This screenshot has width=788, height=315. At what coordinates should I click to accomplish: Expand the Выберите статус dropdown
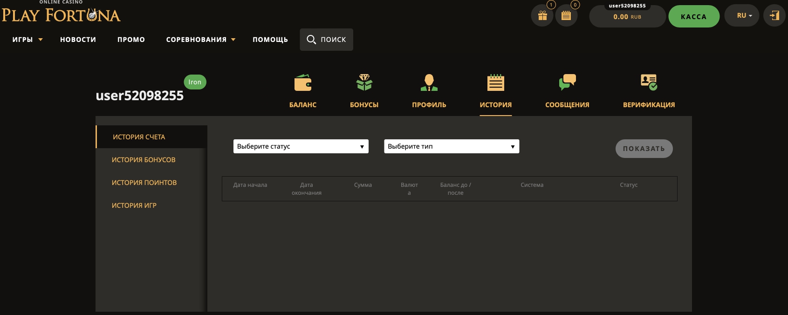coord(301,146)
